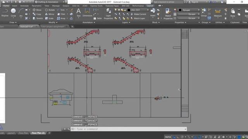Switch to Layout1 tab
Image resolution: width=248 pixels, height=139 pixels.
click(x=11, y=133)
